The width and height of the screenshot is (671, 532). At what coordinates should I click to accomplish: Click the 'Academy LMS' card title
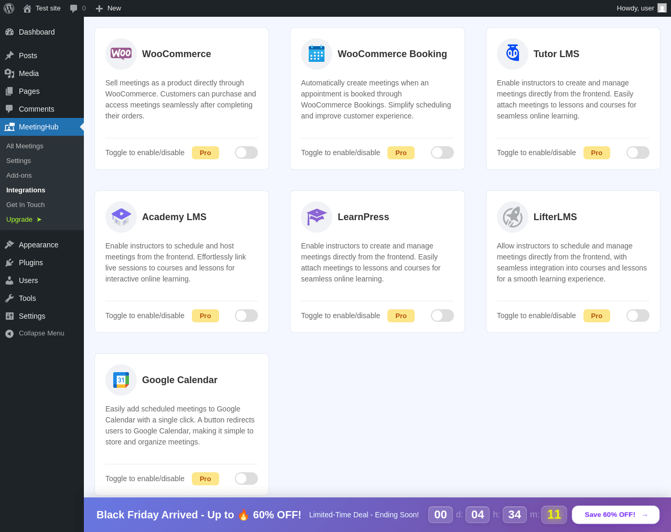click(x=174, y=217)
